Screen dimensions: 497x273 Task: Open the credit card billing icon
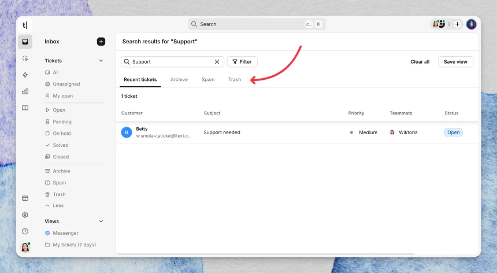(25, 198)
